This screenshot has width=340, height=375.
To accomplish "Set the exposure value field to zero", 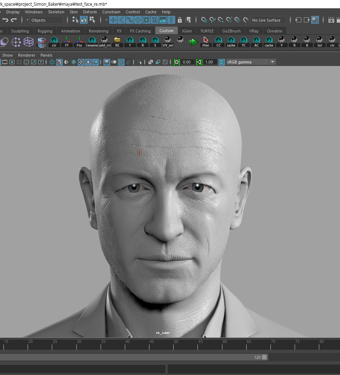I will pyautogui.click(x=186, y=62).
